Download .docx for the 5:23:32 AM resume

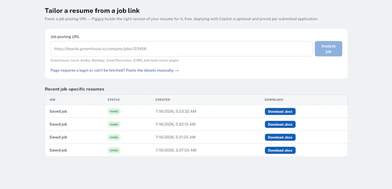click(280, 111)
